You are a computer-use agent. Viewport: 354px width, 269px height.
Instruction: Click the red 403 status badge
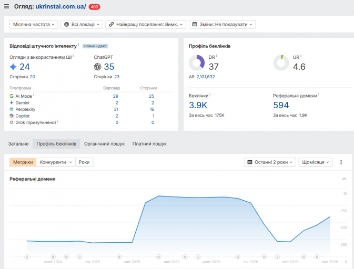(94, 7)
